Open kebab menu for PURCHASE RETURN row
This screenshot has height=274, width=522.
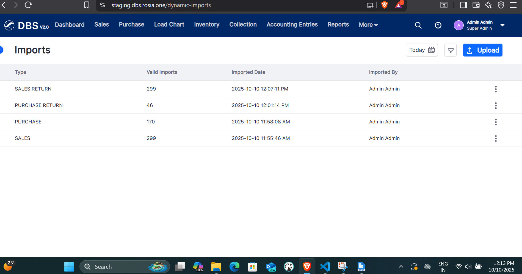pyautogui.click(x=496, y=105)
